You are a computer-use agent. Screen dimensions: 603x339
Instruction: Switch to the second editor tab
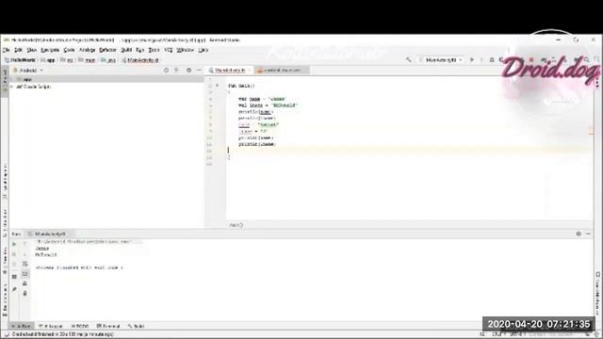[x=282, y=71]
